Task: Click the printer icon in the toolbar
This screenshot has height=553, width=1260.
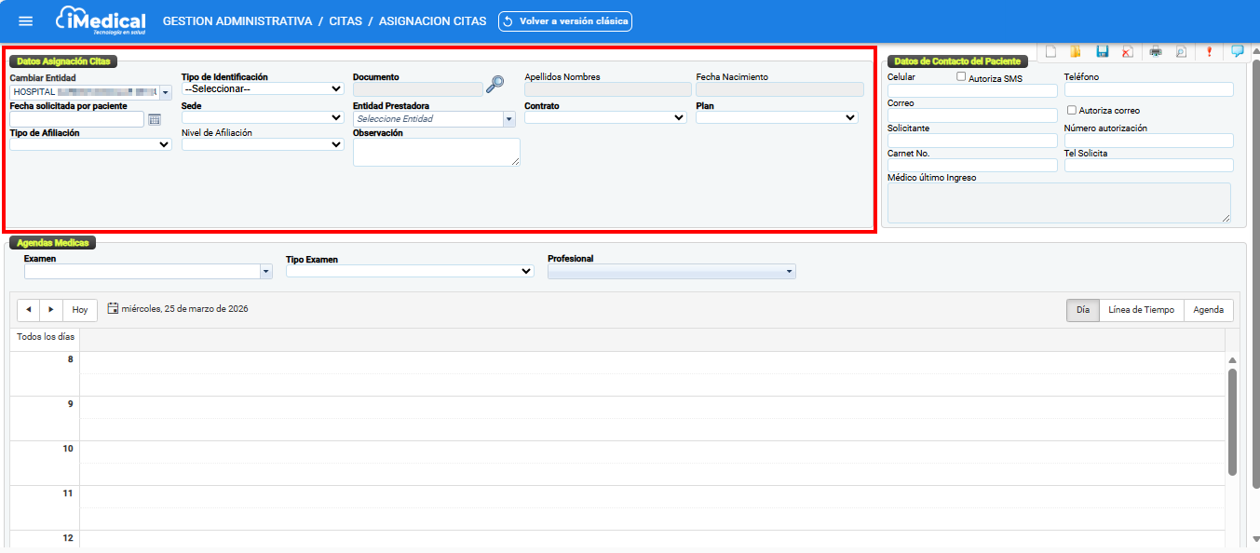Action: [1156, 52]
